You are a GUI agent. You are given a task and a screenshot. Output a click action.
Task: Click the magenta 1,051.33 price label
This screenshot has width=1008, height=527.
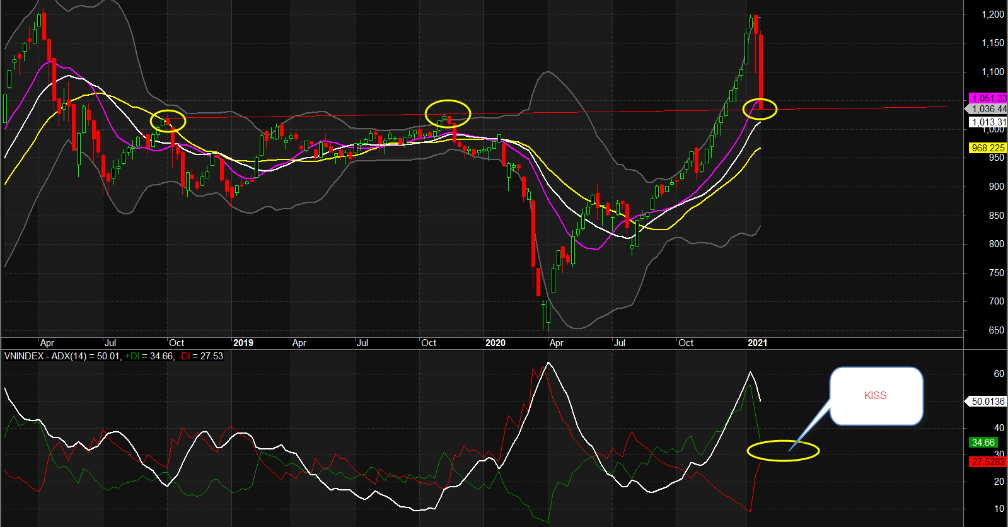tap(988, 98)
